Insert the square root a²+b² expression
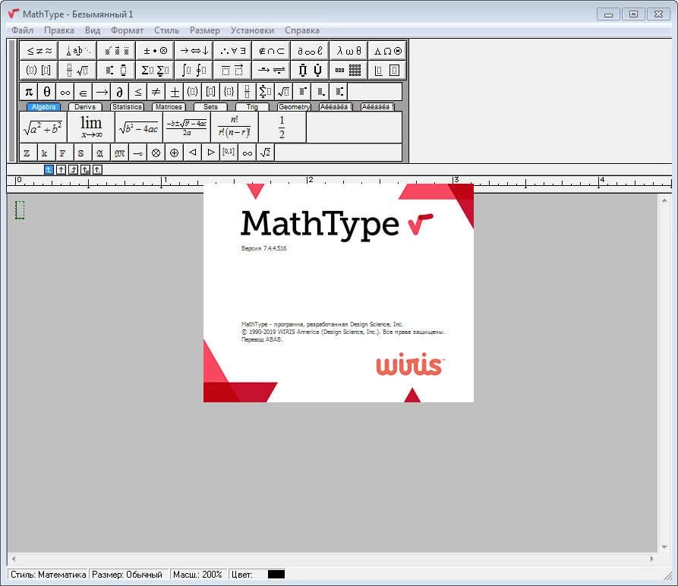This screenshot has width=678, height=586. [43, 128]
